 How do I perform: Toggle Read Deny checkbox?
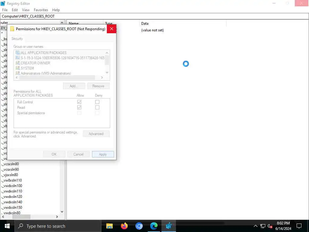[97, 108]
